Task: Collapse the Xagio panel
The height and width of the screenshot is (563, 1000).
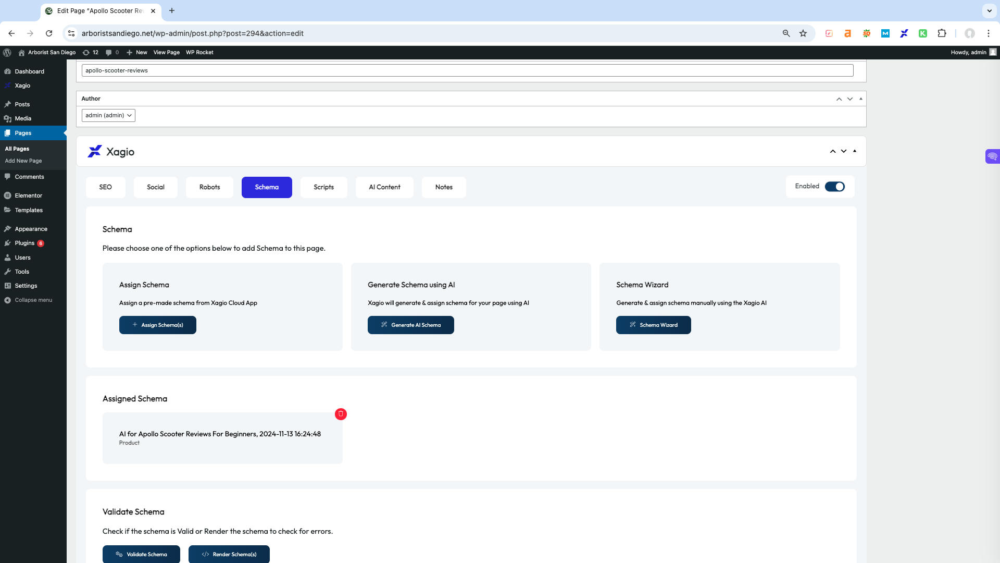Action: (x=855, y=151)
